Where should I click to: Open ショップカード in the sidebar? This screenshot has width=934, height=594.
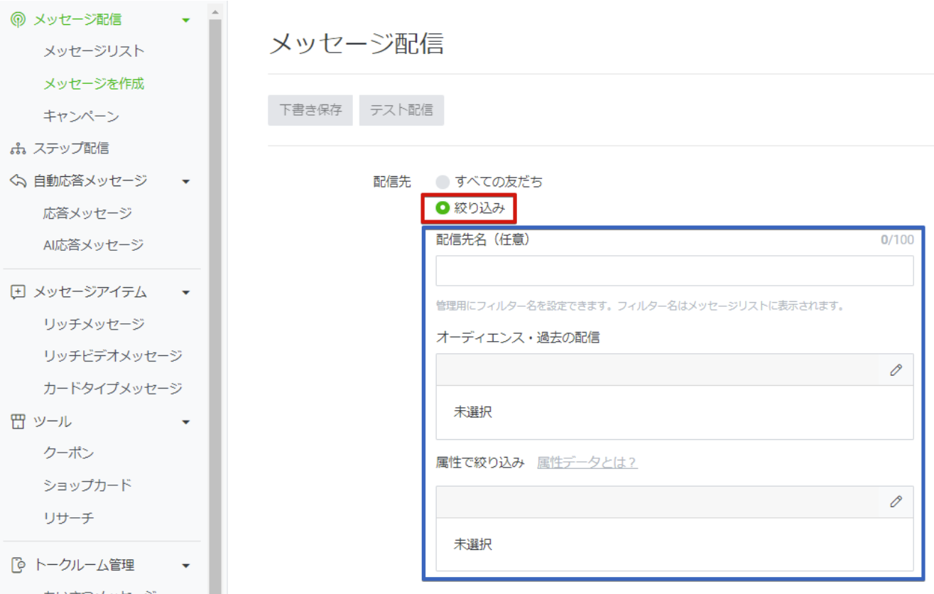point(87,485)
